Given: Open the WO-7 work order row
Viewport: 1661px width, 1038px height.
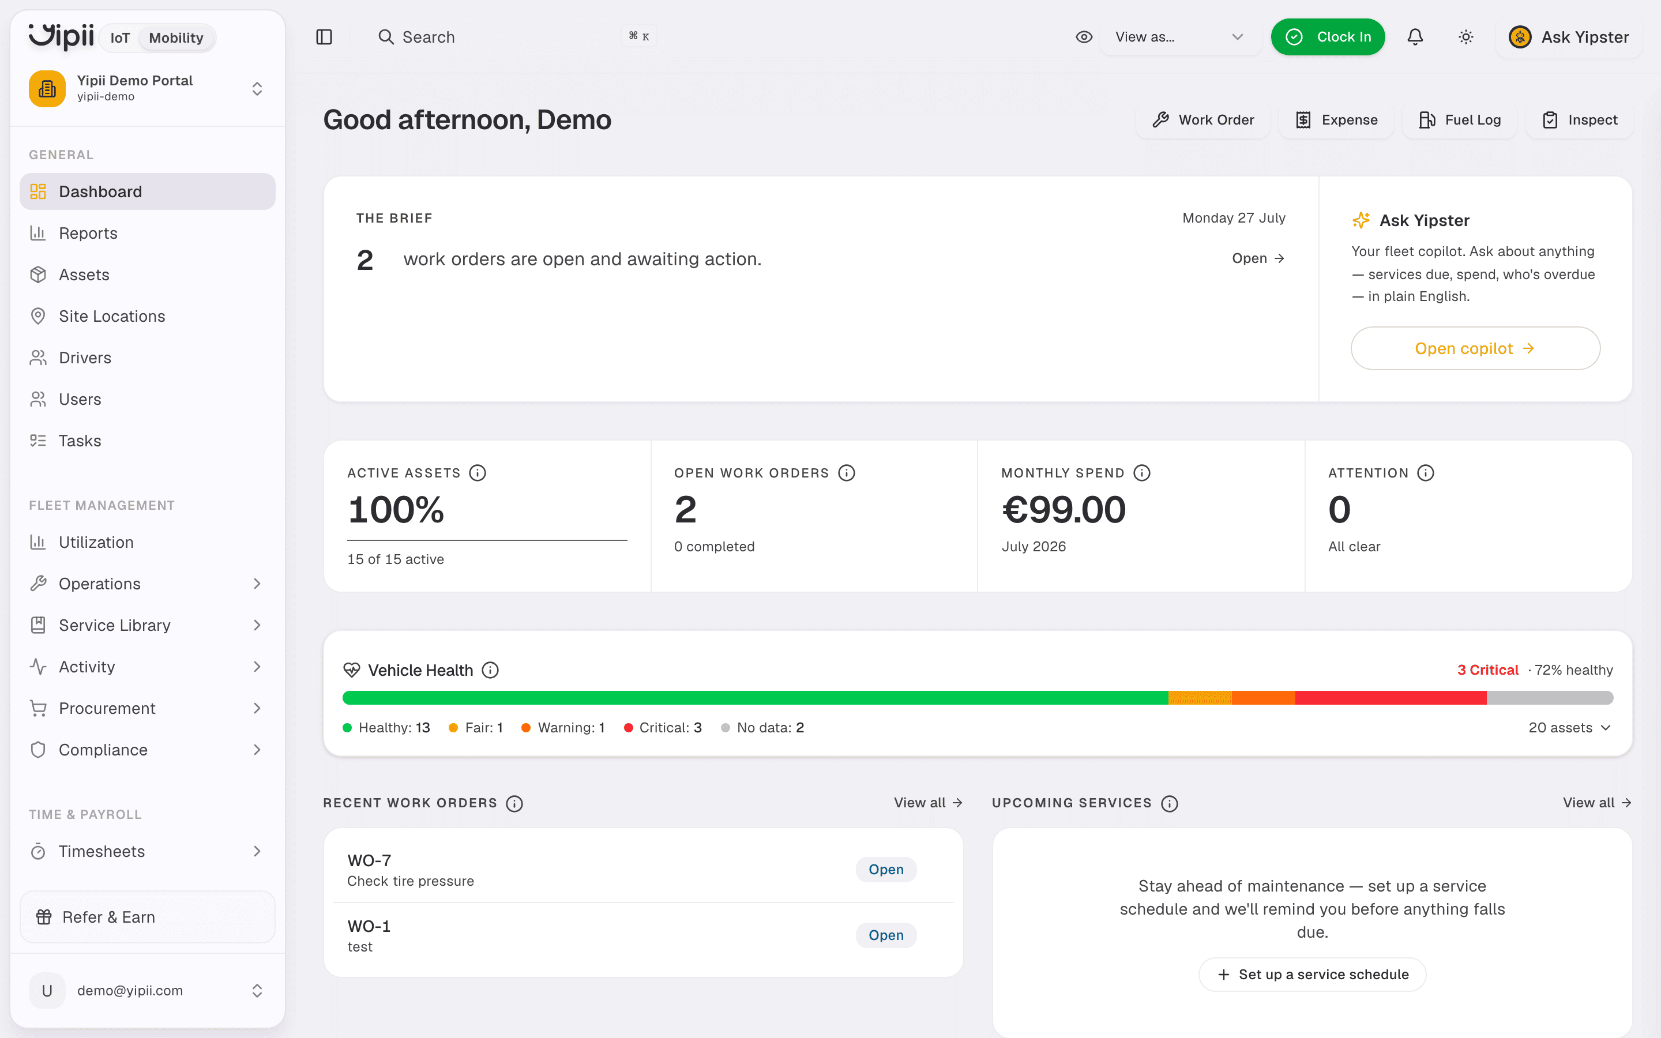Looking at the screenshot, I should [643, 870].
